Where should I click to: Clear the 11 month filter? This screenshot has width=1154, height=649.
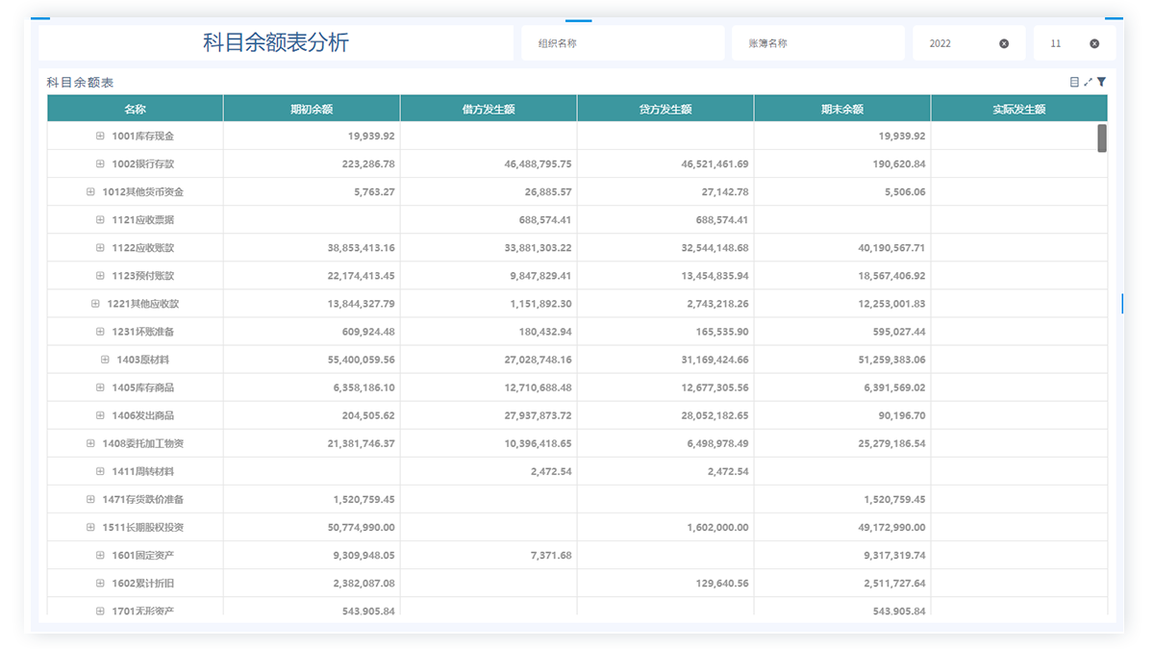tap(1094, 44)
